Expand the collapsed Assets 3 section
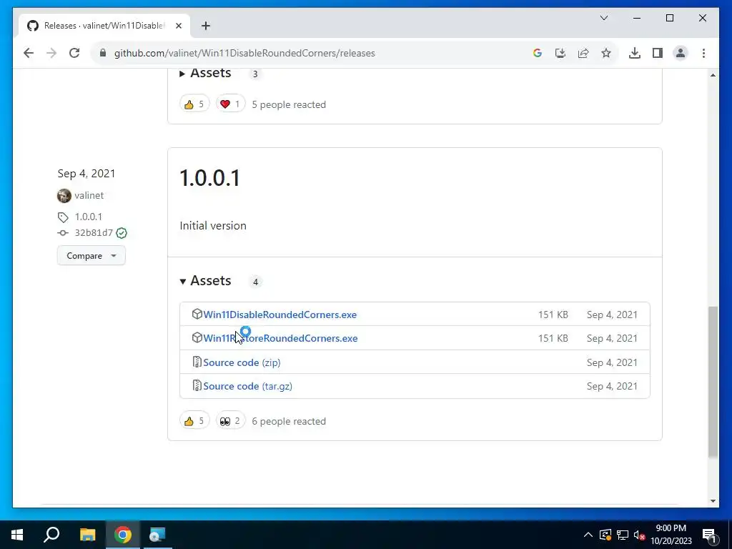Image resolution: width=732 pixels, height=549 pixels. [205, 74]
